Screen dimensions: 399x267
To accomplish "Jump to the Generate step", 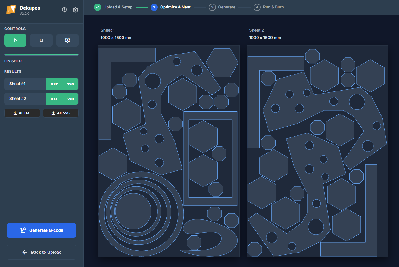I will point(222,7).
